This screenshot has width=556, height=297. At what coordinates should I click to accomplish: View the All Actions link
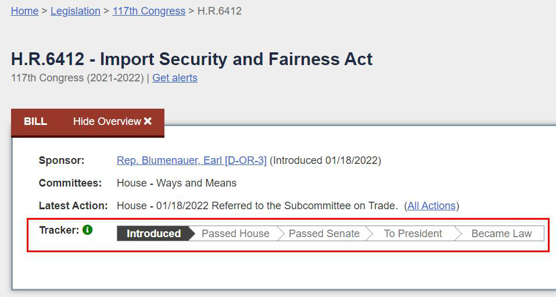click(x=432, y=206)
